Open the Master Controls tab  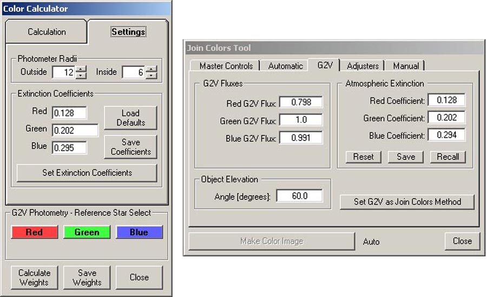[x=226, y=66]
